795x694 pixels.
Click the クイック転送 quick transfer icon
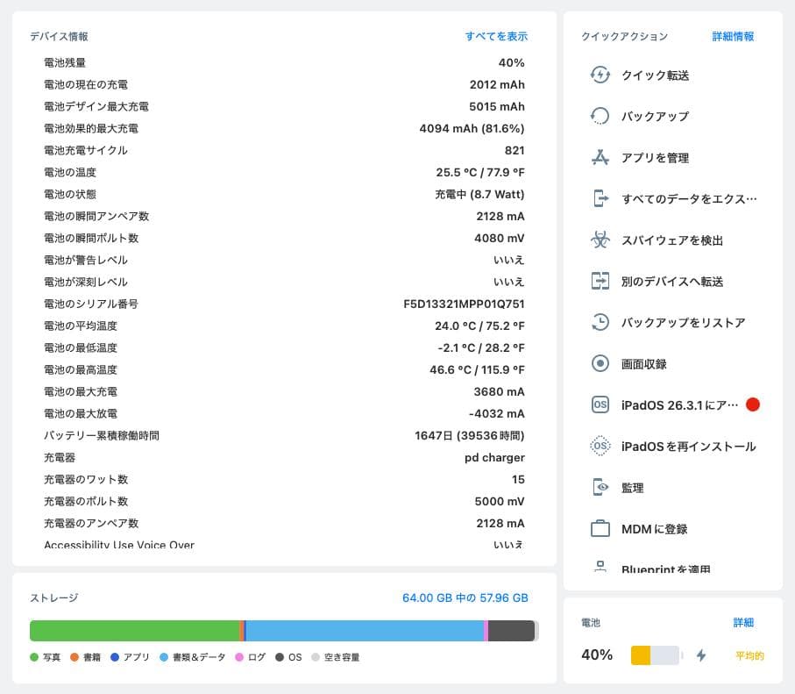click(x=600, y=75)
